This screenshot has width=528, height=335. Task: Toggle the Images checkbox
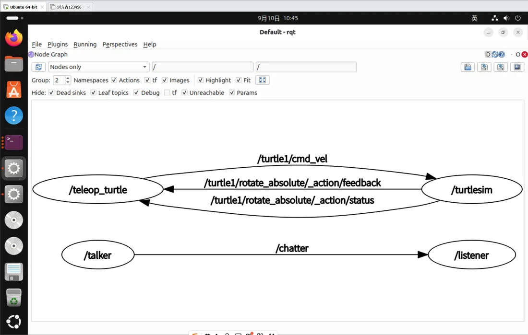165,80
